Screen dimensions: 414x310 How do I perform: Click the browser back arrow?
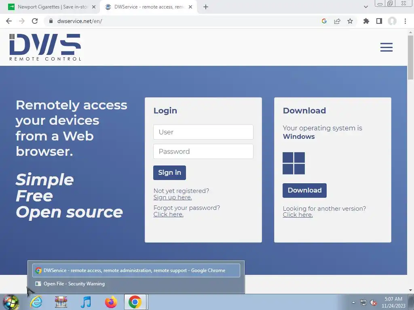[9, 21]
